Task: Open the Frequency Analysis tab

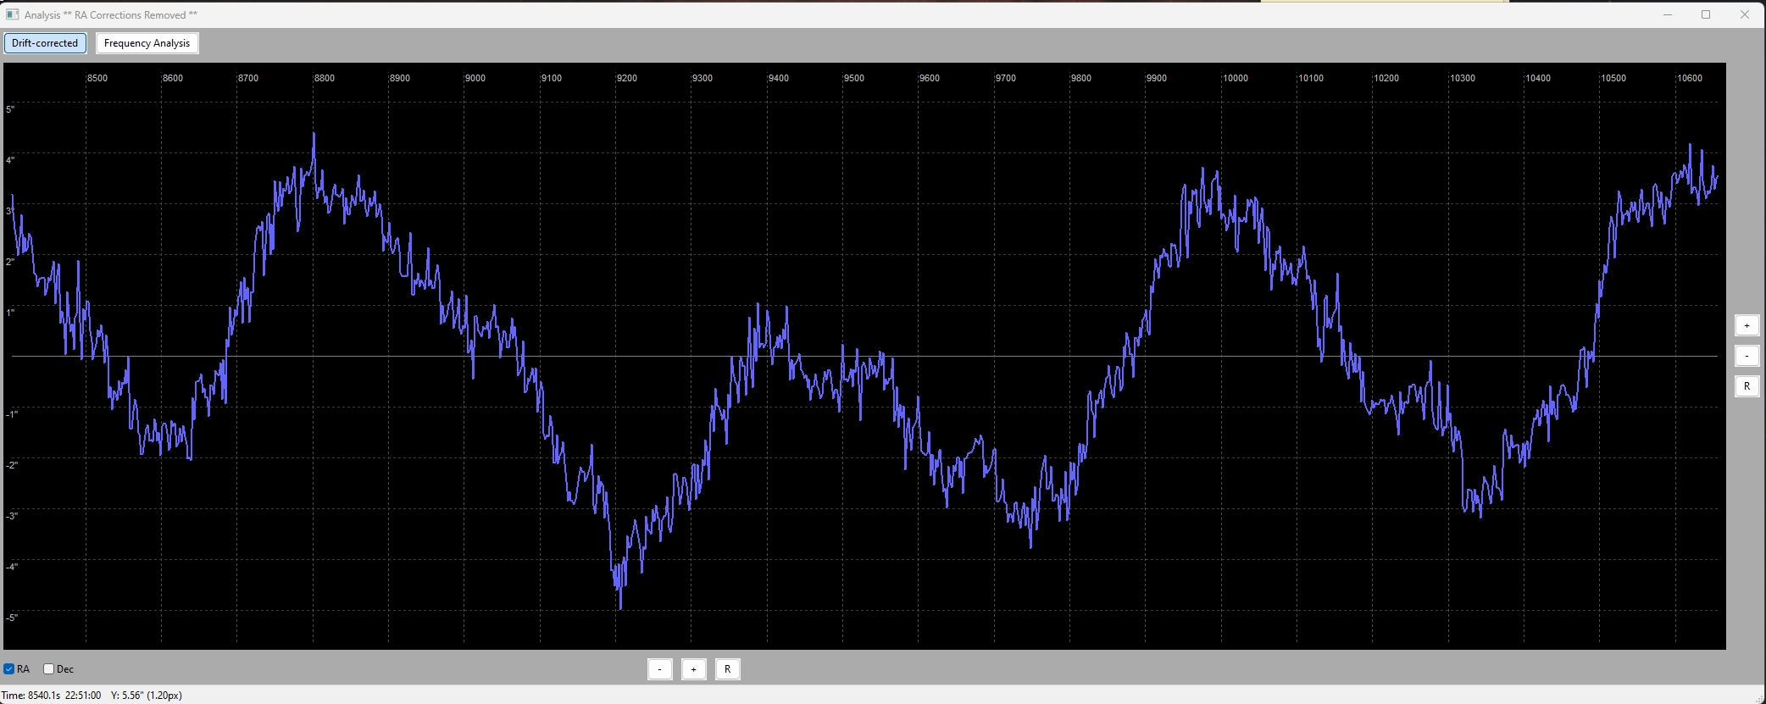Action: [x=147, y=43]
